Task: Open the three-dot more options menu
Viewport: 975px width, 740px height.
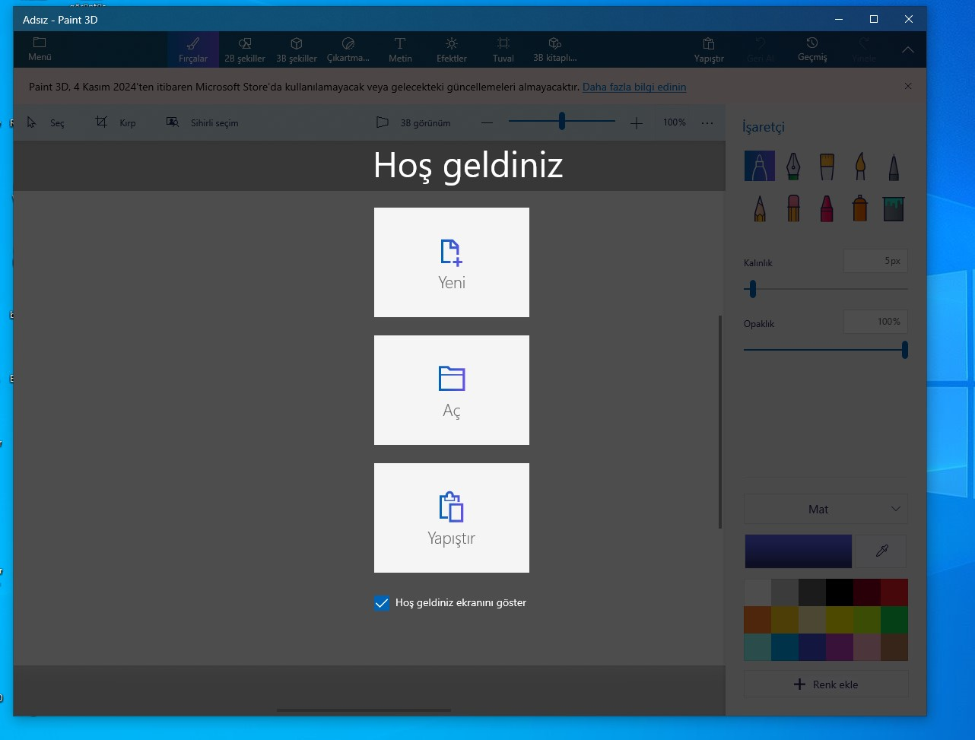Action: [x=707, y=122]
